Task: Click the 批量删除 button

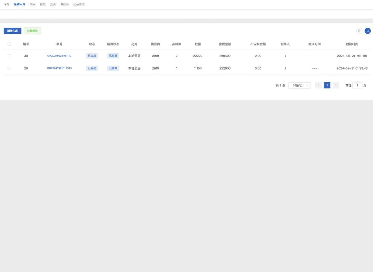Action: (x=32, y=31)
